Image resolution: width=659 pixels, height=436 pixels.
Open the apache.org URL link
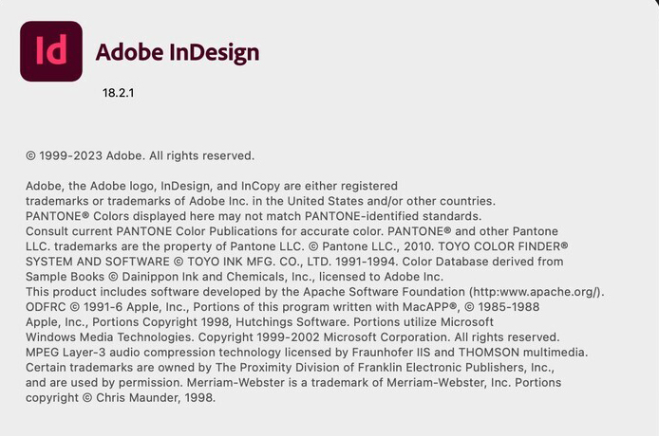[535, 291]
